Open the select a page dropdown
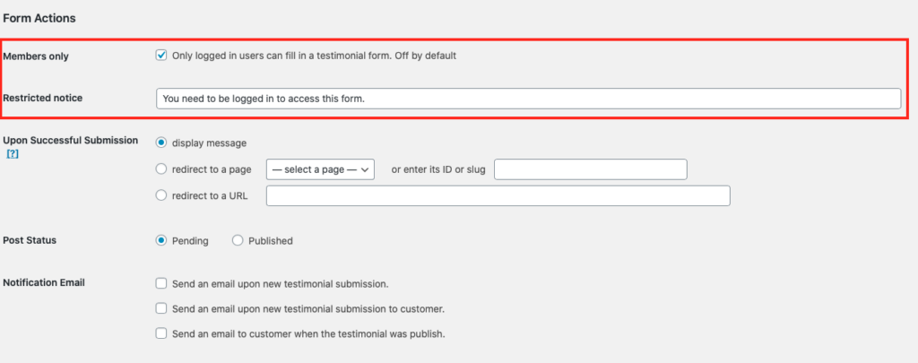The image size is (918, 363). [320, 169]
